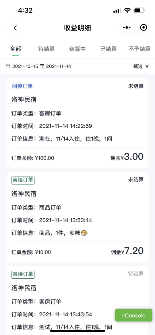Tap the 直接订单 tag on 商品订单 card

(23, 180)
